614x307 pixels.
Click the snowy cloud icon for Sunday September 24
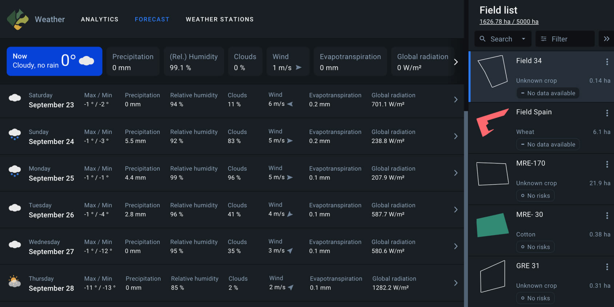click(15, 135)
